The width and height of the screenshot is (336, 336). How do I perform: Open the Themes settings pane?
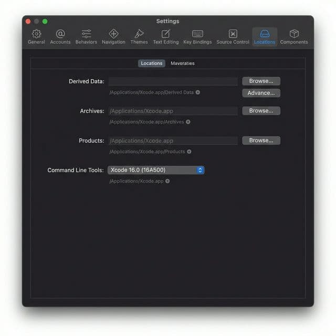[139, 37]
